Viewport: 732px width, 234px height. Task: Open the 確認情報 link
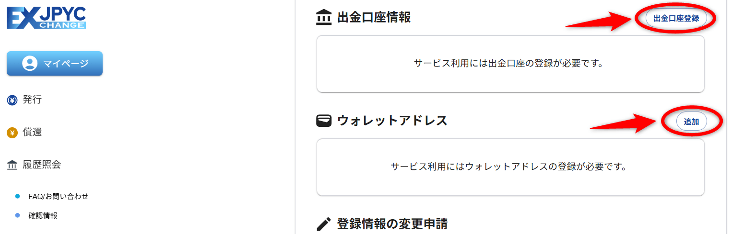tap(43, 215)
